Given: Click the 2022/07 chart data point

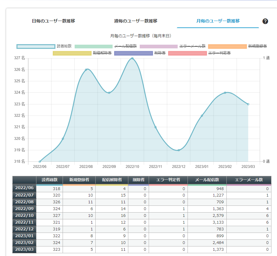Looking at the screenshot, I should tap(63, 139).
